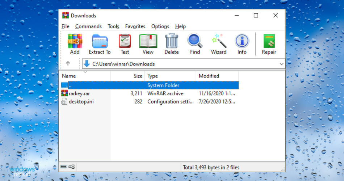Screen dimensions: 344x181
Task: Open the Tools menu
Action: 113,26
